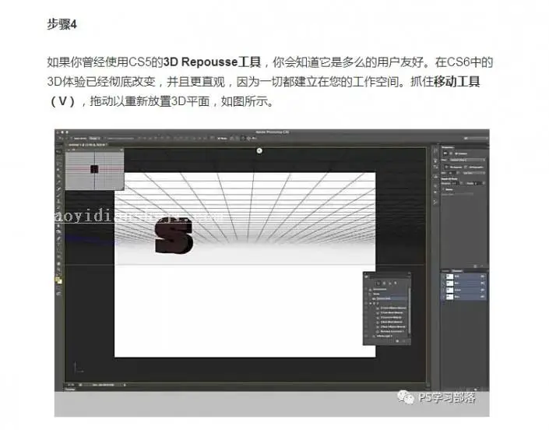
Task: Open the workspace switcher dropdown
Action: click(476, 139)
